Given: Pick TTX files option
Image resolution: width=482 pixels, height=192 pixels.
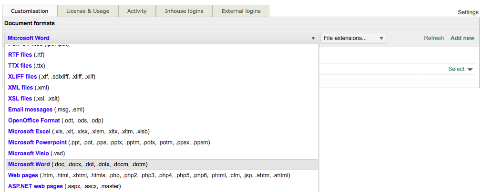Looking at the screenshot, I should 27,66.
